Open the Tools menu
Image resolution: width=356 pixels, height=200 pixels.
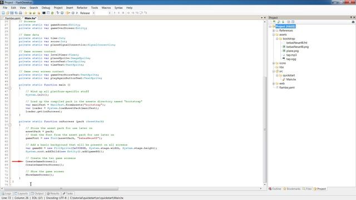[95, 8]
